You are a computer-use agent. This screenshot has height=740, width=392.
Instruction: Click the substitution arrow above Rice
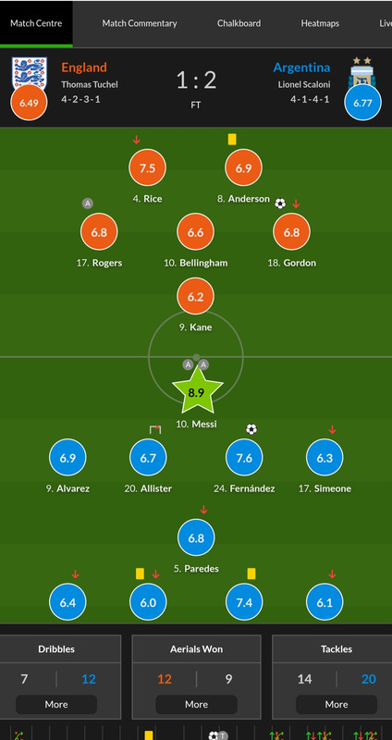pyautogui.click(x=136, y=140)
